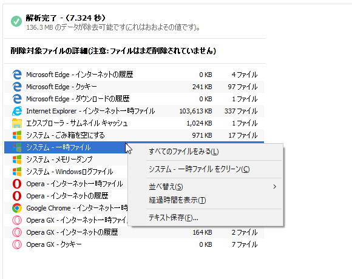Select row Google Chrome - インターネット一時
This screenshot has height=279, width=352.
pyautogui.click(x=66, y=208)
